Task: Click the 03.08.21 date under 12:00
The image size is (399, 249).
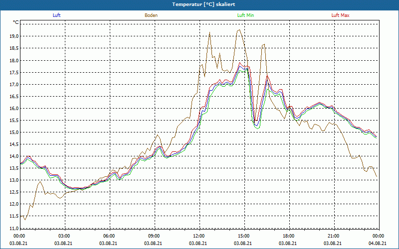Action: pyautogui.click(x=198, y=244)
